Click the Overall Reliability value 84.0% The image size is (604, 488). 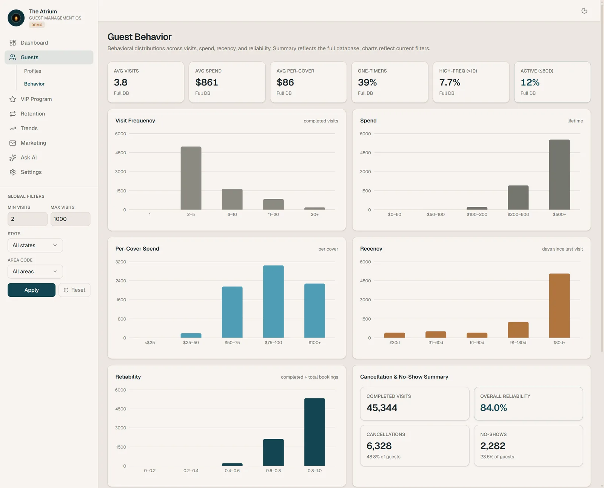pyautogui.click(x=493, y=408)
